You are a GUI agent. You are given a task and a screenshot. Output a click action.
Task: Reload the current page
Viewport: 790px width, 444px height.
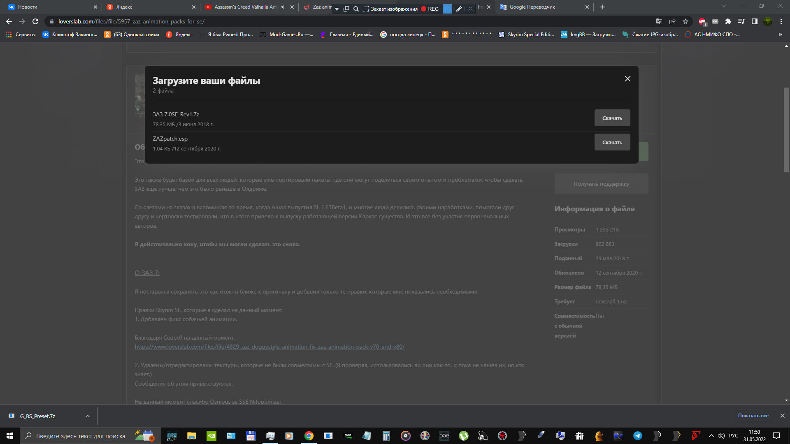(35, 21)
